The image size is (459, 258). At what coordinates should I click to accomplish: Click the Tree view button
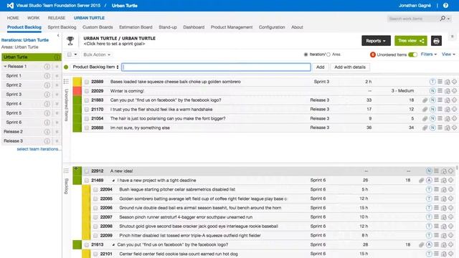tap(411, 41)
